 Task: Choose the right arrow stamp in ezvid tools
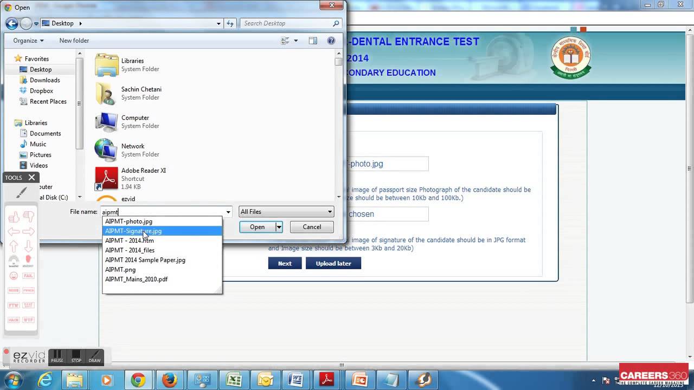tap(28, 232)
